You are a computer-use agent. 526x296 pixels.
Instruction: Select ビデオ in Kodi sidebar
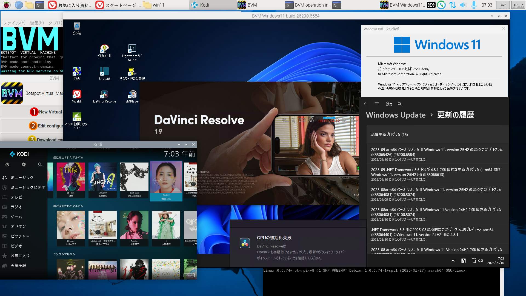24,246
